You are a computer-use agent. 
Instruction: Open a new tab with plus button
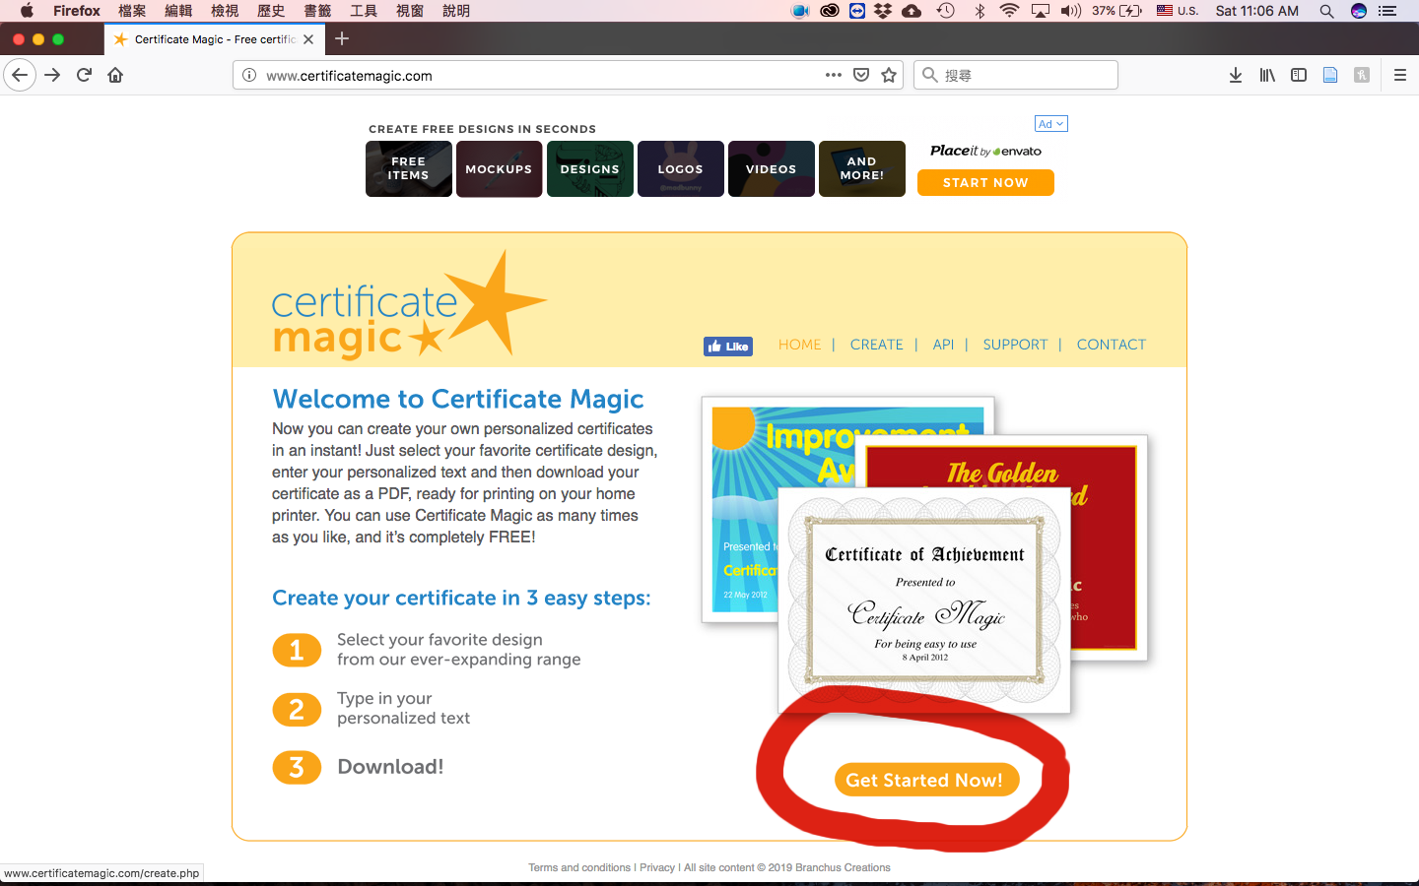pos(342,39)
